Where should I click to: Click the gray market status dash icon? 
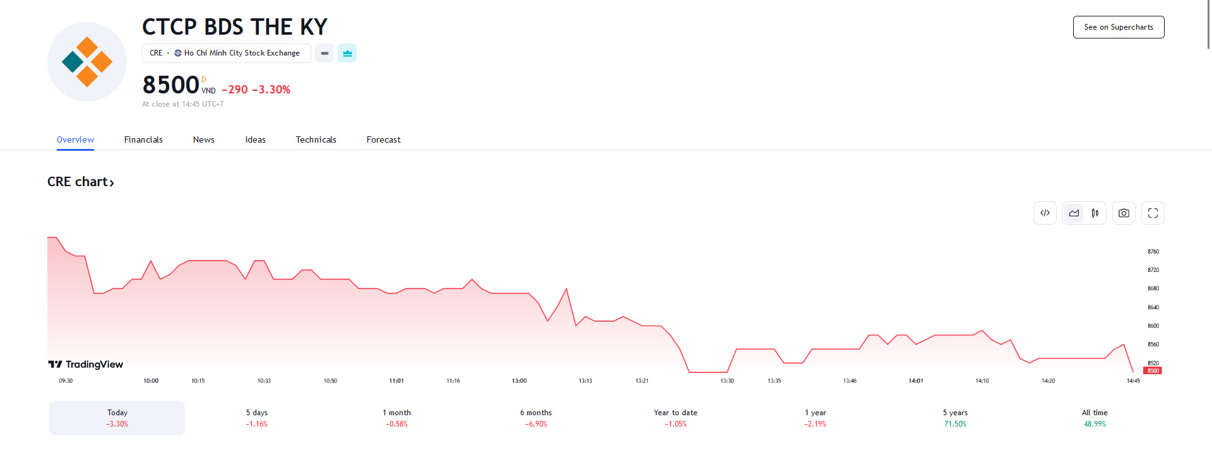coord(324,54)
